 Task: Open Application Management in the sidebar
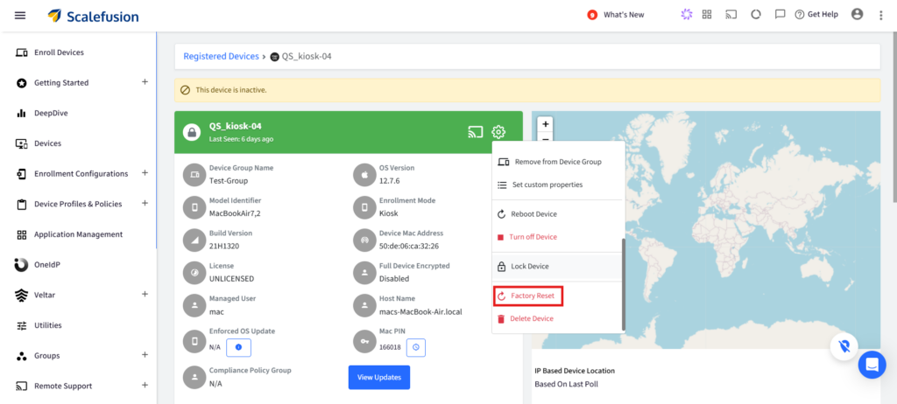(78, 234)
